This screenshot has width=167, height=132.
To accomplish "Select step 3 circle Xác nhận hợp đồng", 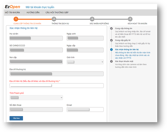I will tap(92, 19).
